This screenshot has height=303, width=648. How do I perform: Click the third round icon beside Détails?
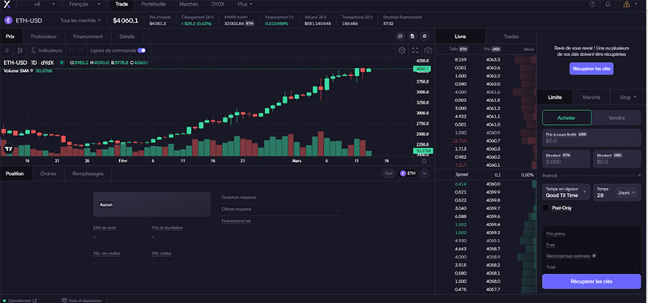point(424,36)
